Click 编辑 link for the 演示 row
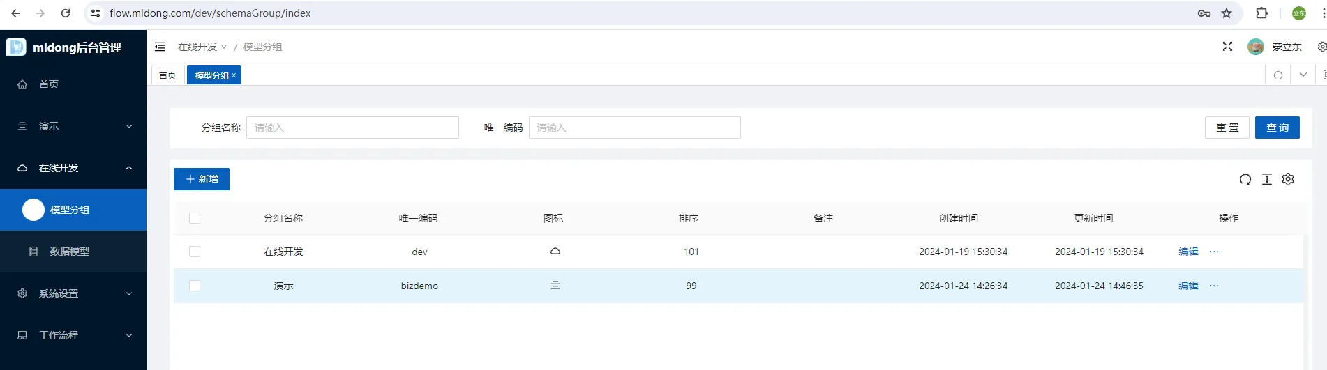 [x=1188, y=286]
